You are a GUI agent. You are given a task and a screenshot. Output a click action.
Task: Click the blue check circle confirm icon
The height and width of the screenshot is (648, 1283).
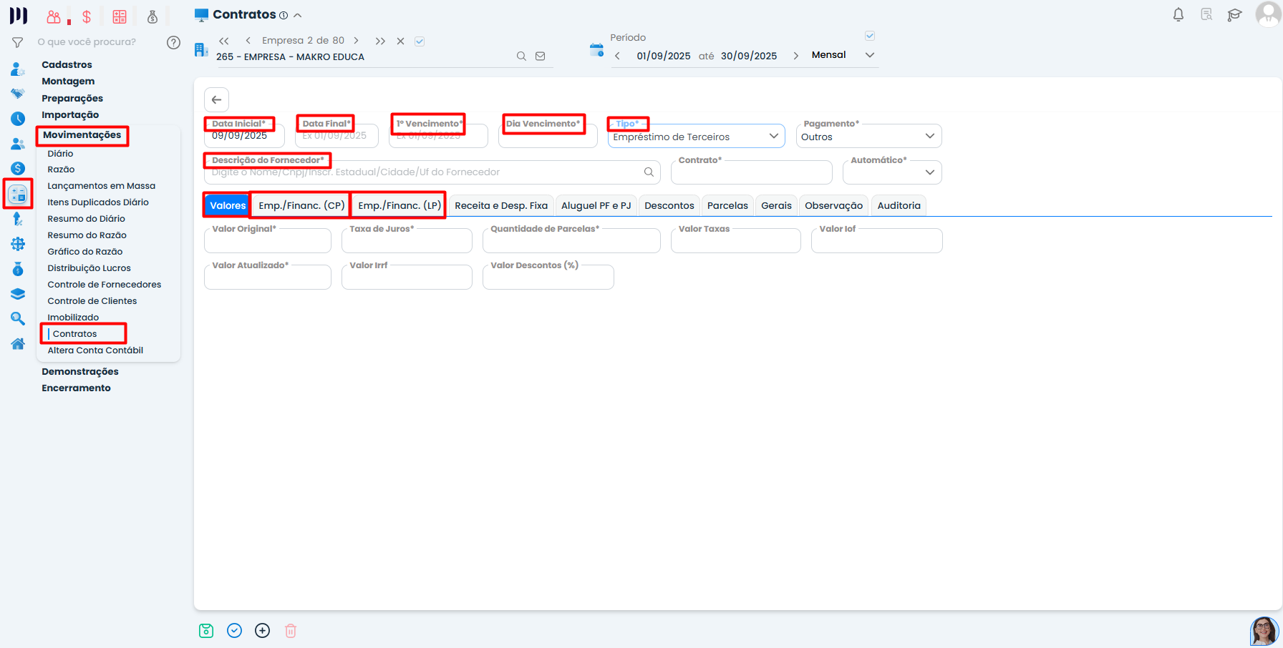click(234, 631)
